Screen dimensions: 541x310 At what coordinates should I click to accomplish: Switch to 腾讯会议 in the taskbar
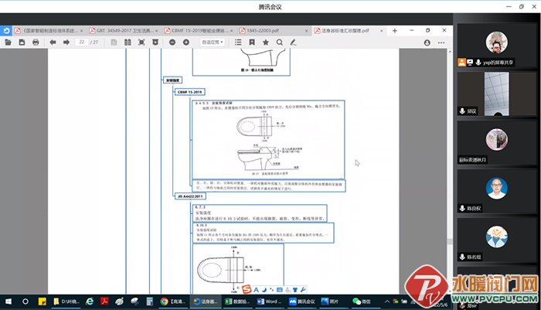pyautogui.click(x=301, y=301)
